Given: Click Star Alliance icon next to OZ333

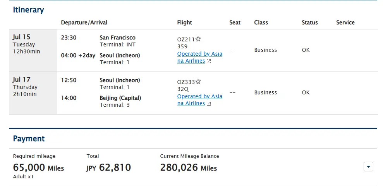Looking at the screenshot, I should [198, 82].
